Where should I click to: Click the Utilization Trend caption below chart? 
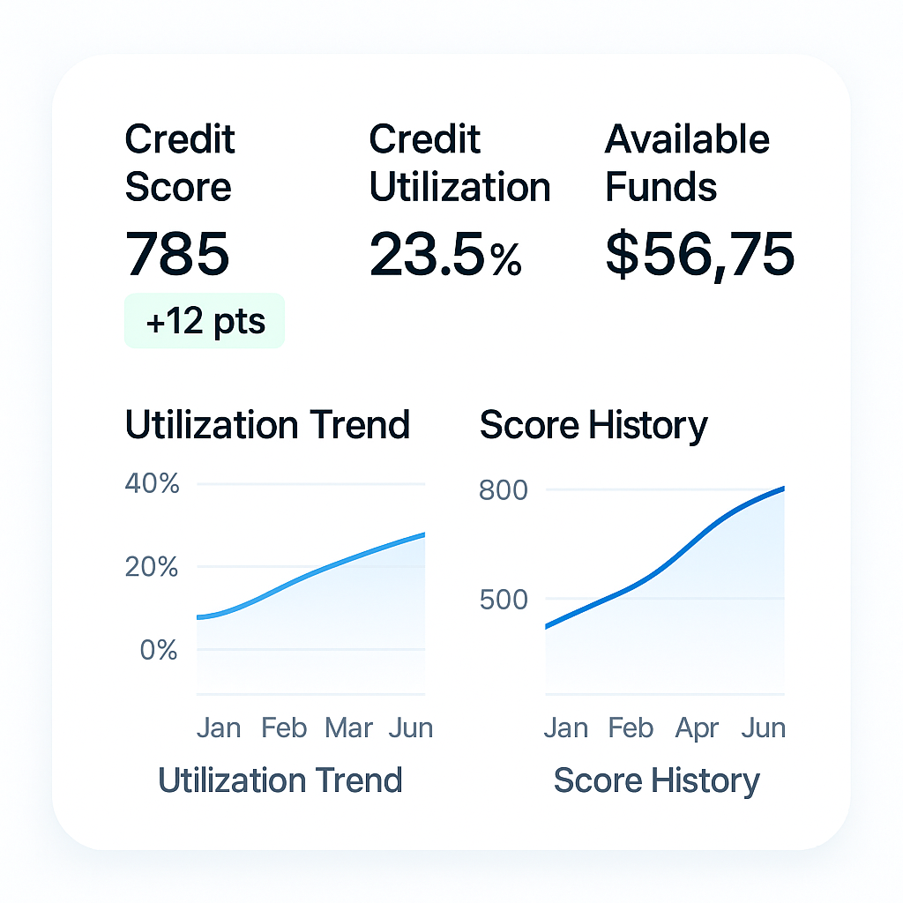tap(280, 780)
